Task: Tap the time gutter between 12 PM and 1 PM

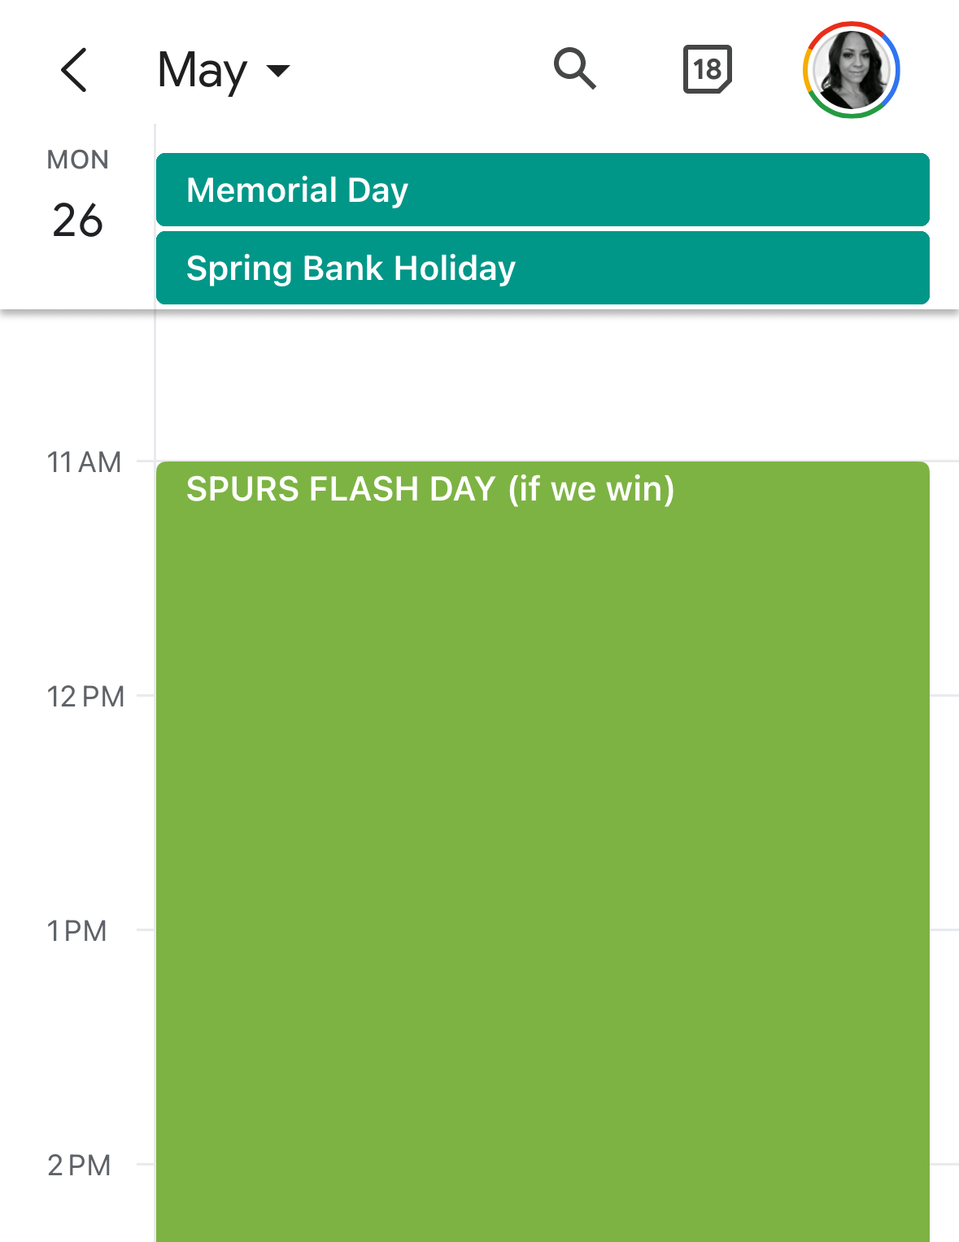Action: (77, 814)
